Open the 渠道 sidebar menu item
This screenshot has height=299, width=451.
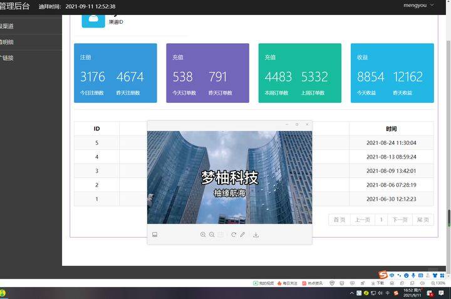(8, 26)
